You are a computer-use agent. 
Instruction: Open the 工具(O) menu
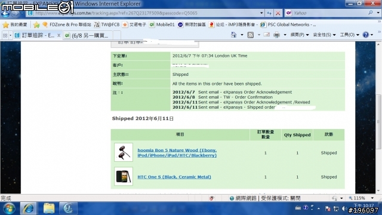click(350, 35)
